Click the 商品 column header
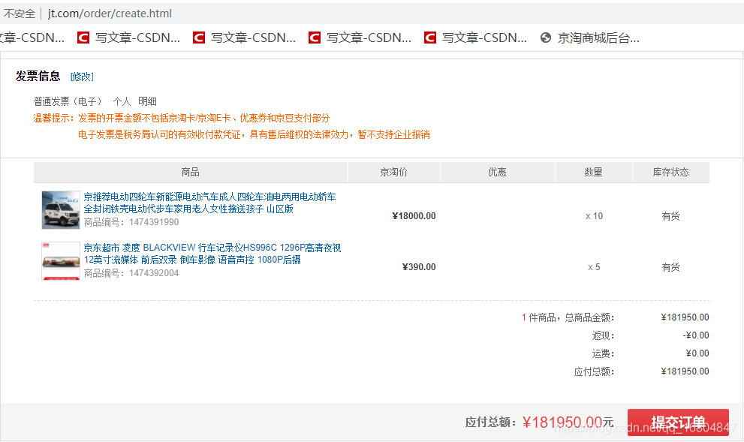The image size is (744, 442). coord(190,172)
